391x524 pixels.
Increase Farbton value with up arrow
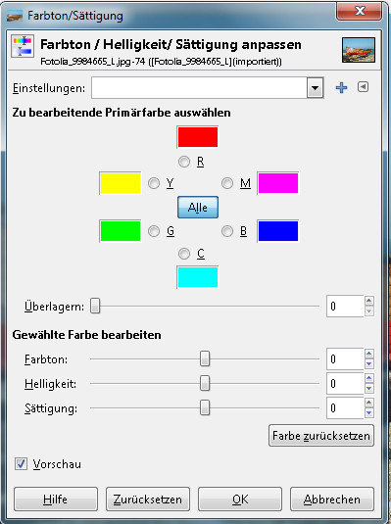(x=368, y=354)
